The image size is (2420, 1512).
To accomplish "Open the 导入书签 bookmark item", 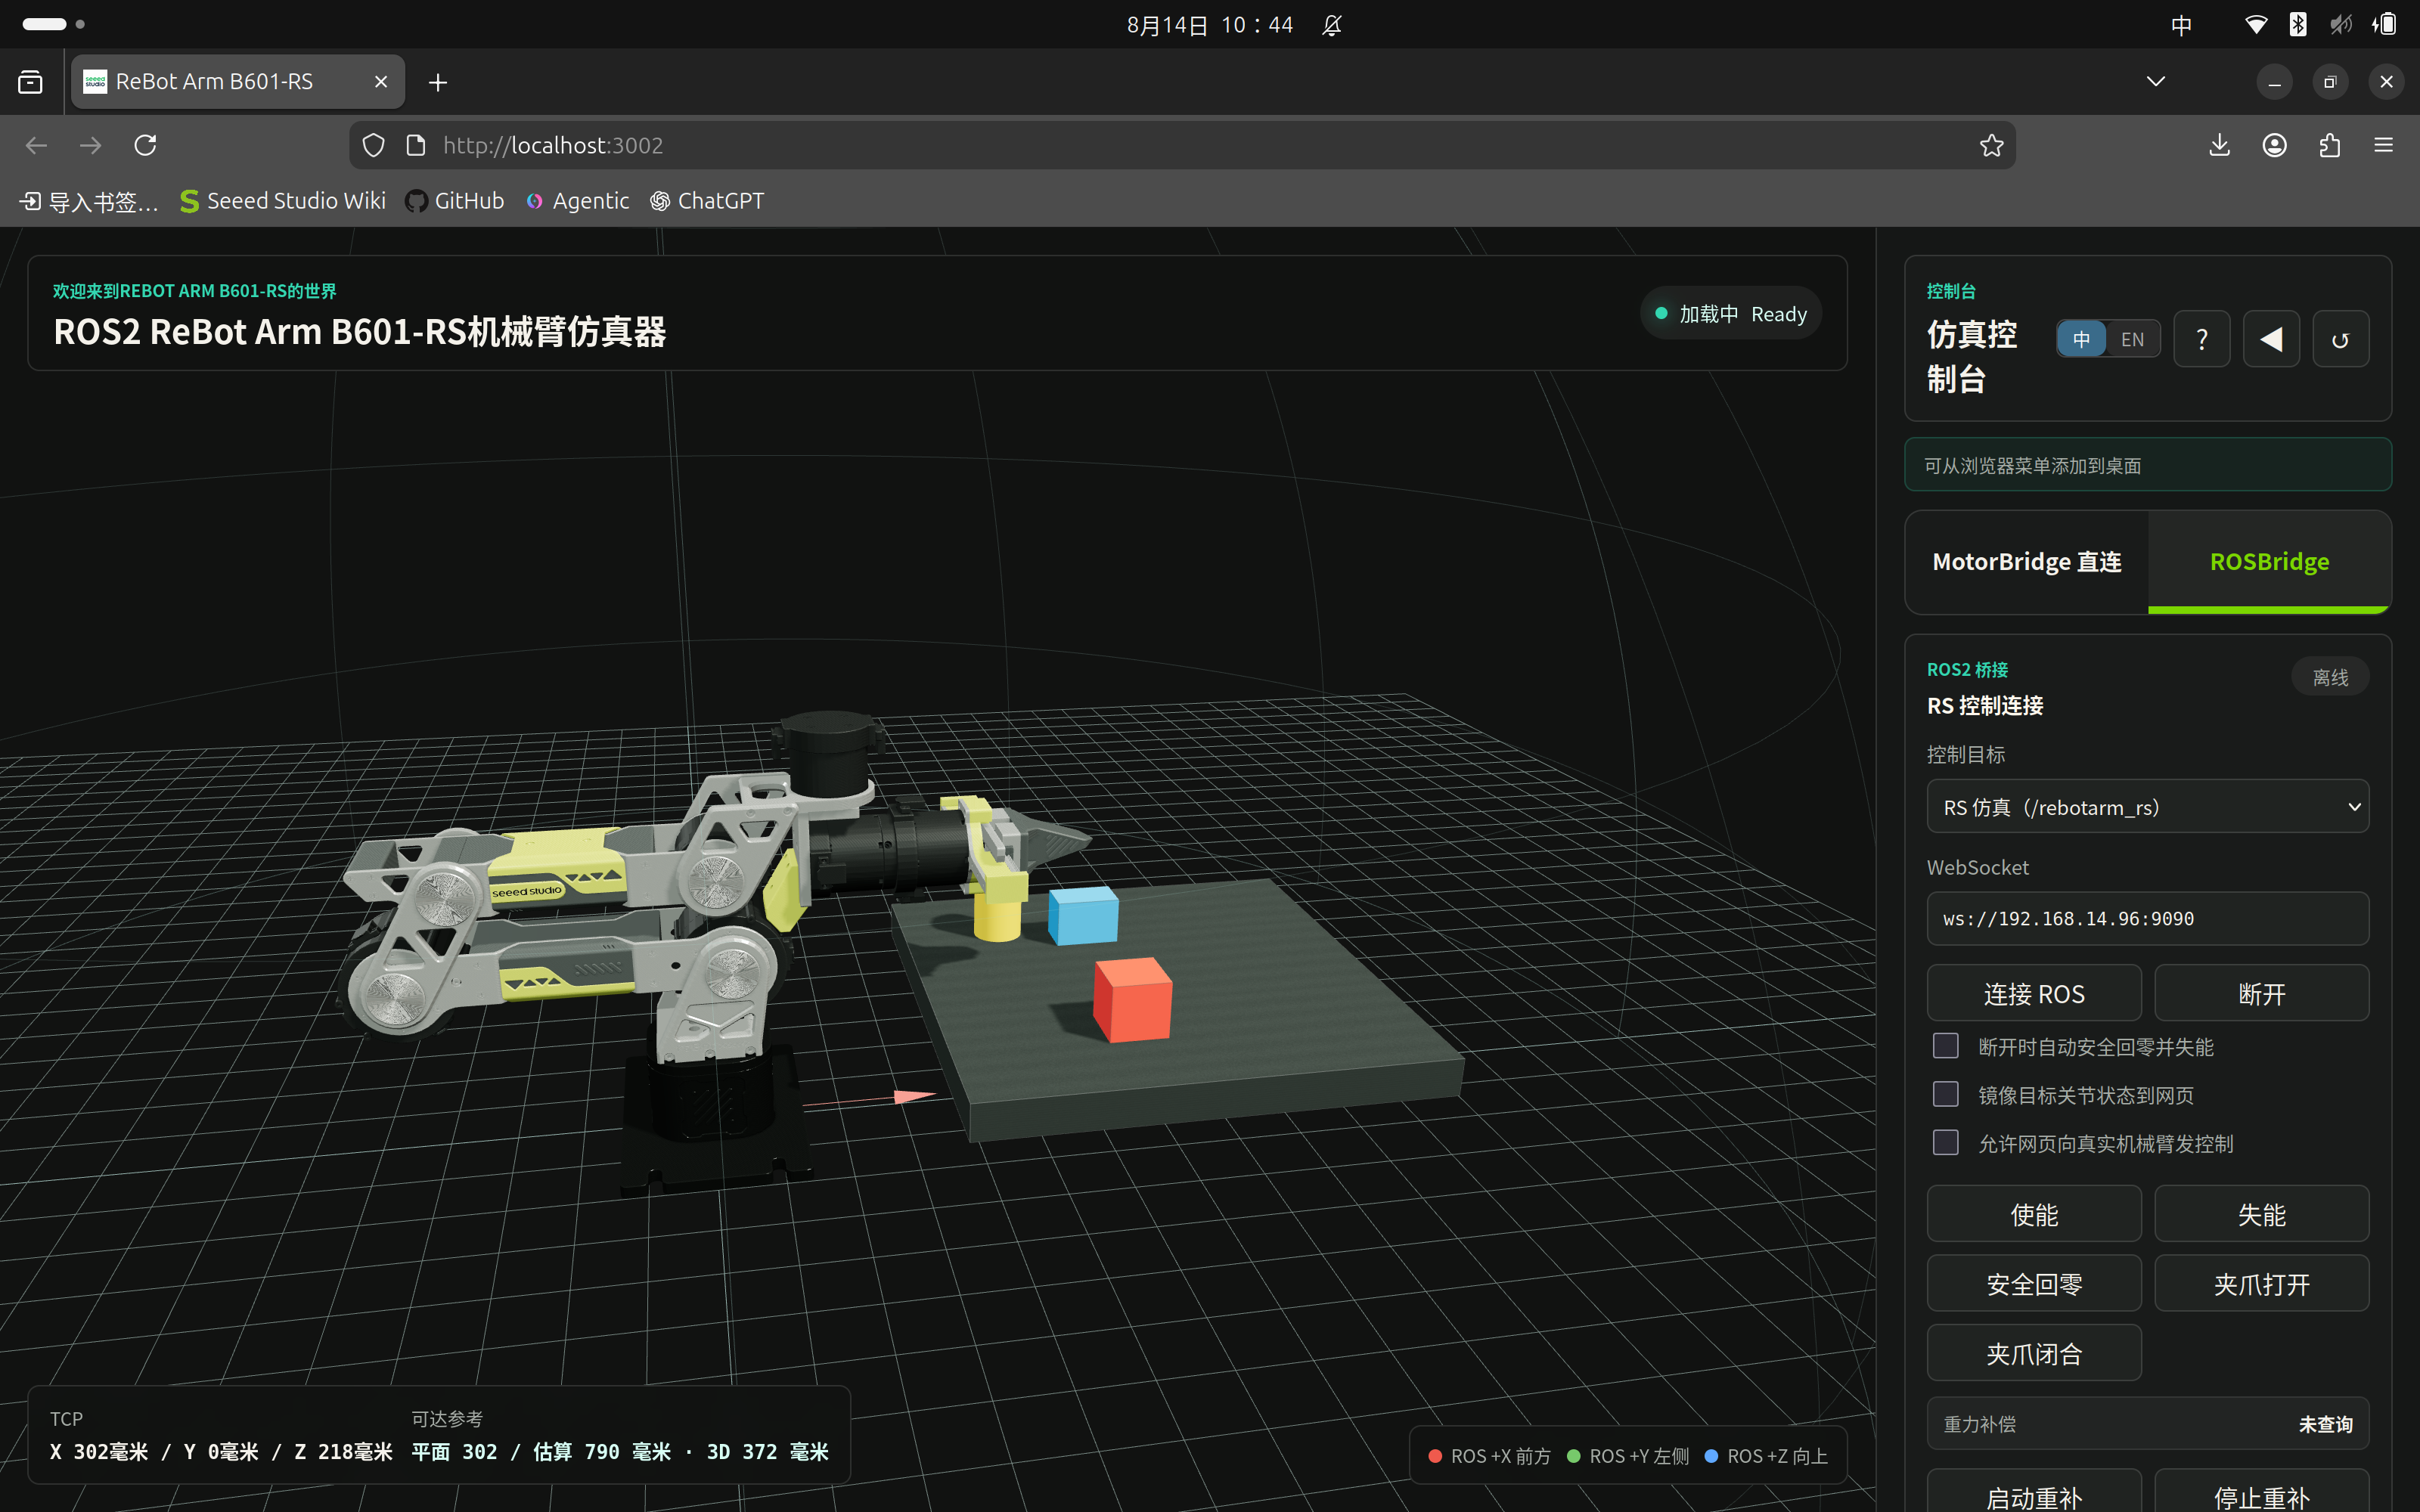I will click(x=89, y=202).
